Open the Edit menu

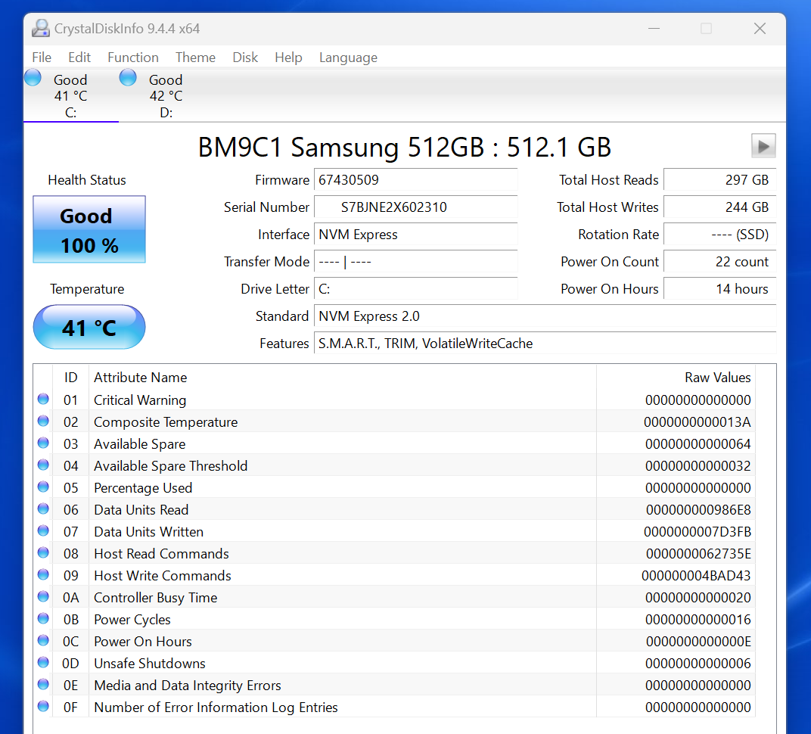tap(79, 58)
